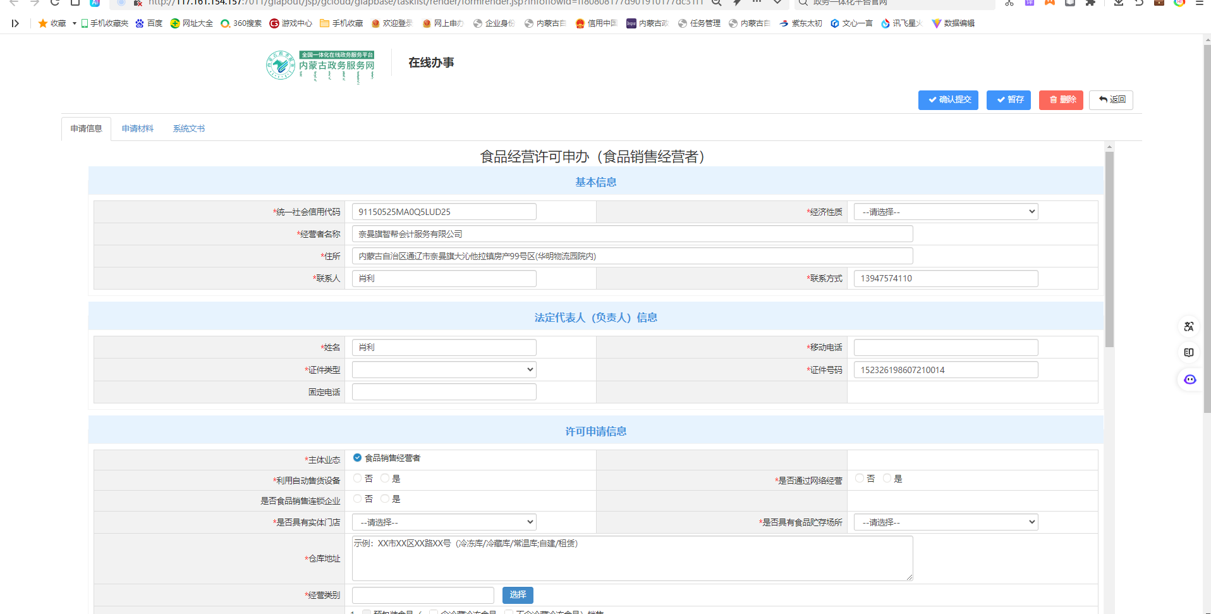Screen dimensions: 1211x614
Task: Select 否 for 利用自动售货设备
Action: point(358,479)
